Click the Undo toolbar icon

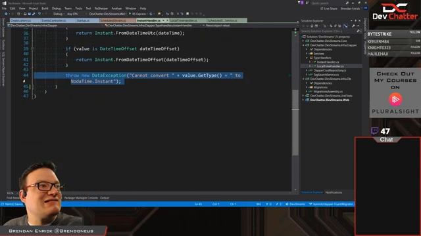pyautogui.click(x=39, y=14)
